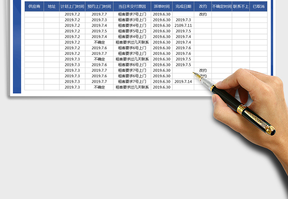Select the 不确定 cell in the bottom row
The image size is (288, 199).
pyautogui.click(x=99, y=87)
